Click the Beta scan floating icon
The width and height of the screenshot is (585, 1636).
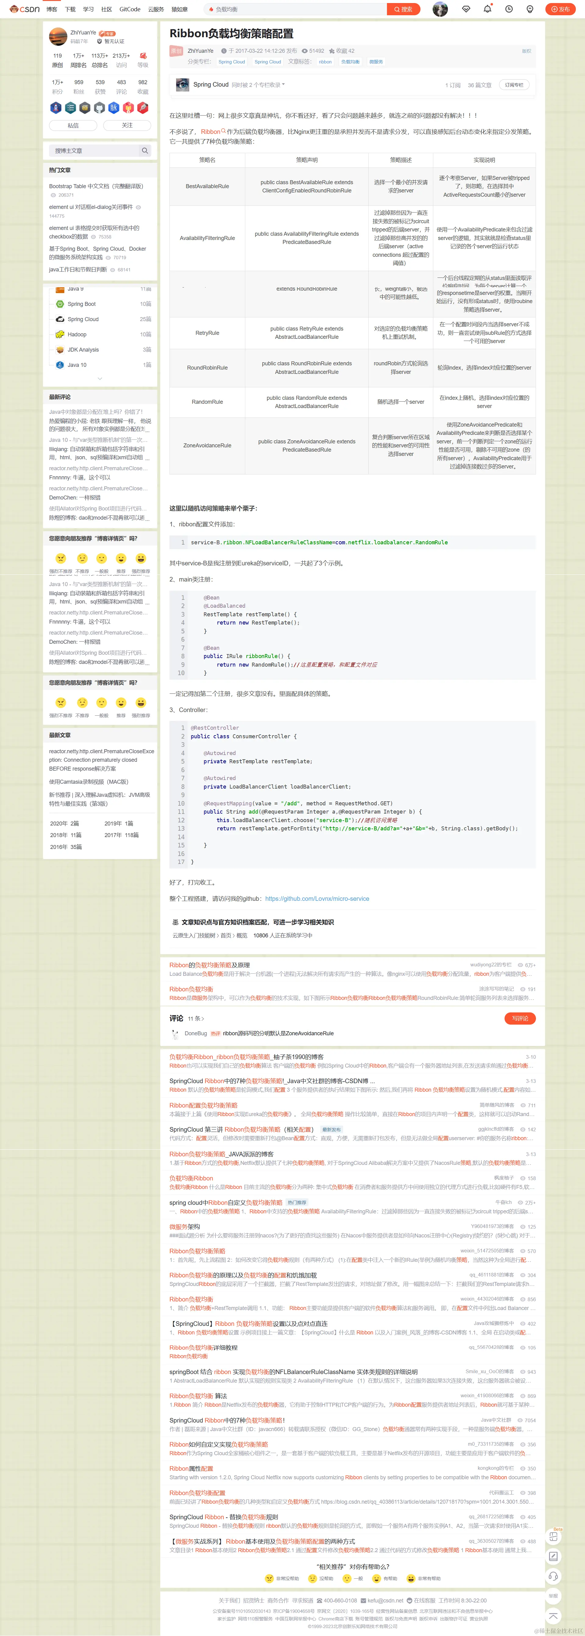pos(553,1536)
